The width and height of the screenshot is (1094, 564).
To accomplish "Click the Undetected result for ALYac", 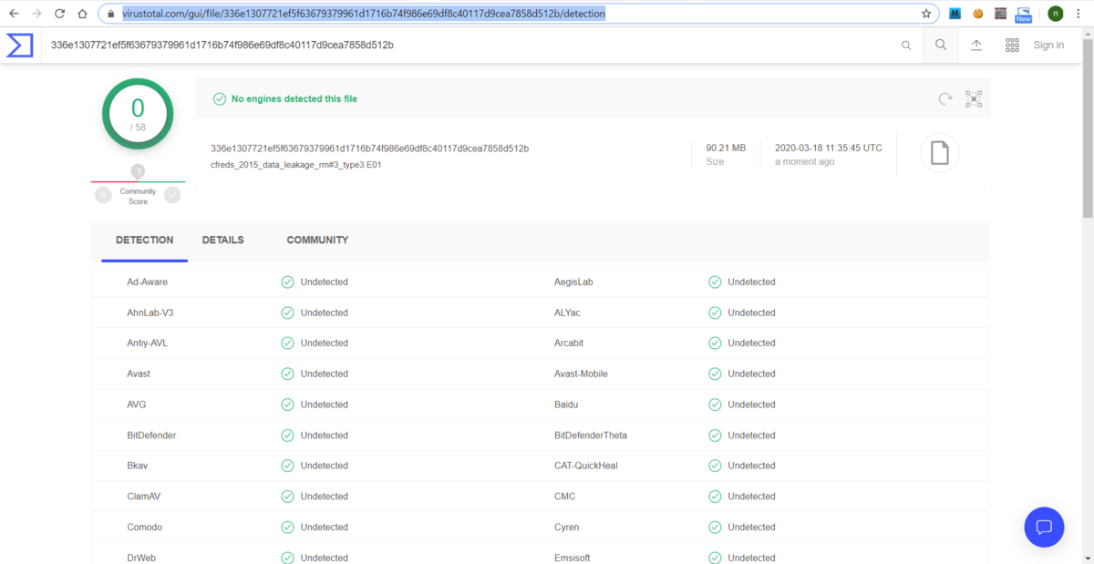I will coord(751,313).
